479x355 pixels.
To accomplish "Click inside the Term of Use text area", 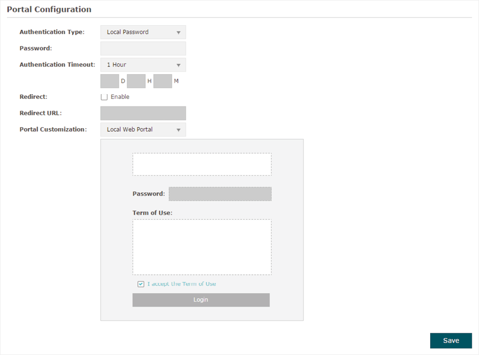I will pyautogui.click(x=202, y=247).
